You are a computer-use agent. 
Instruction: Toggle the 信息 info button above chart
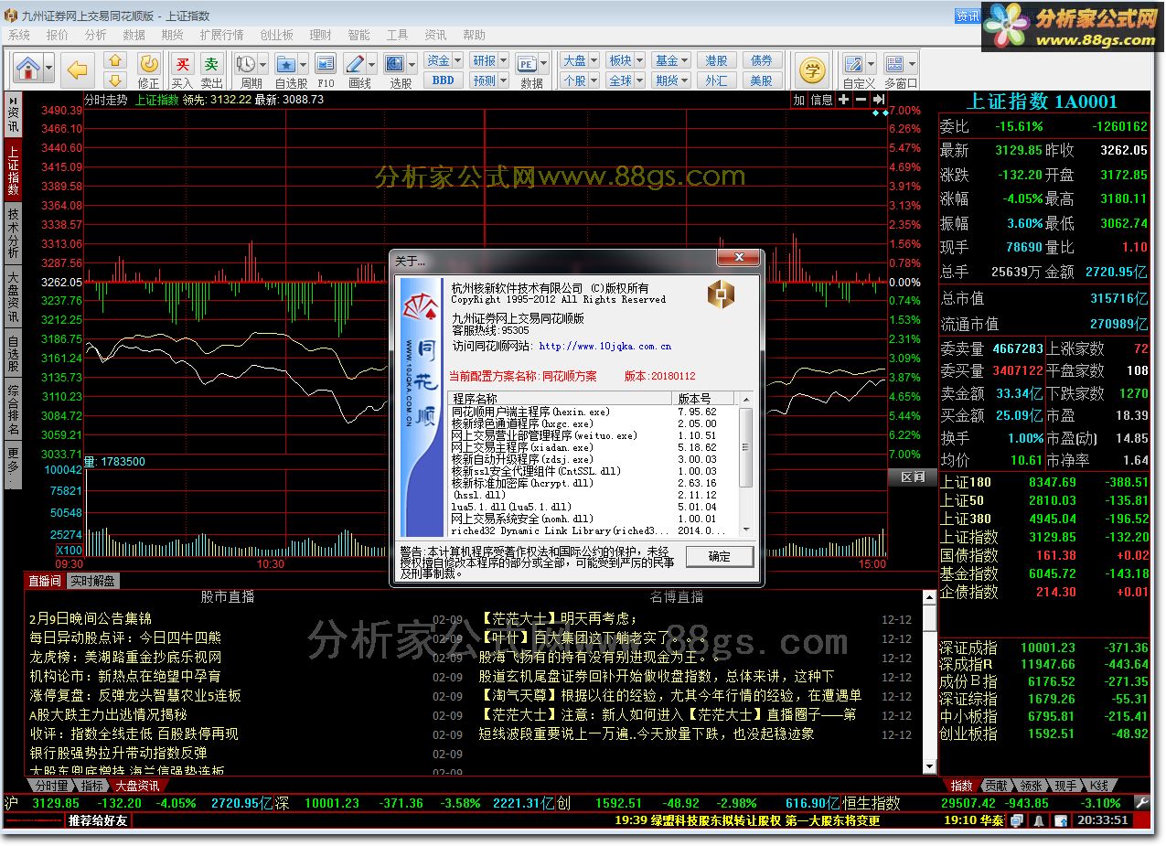[x=821, y=100]
